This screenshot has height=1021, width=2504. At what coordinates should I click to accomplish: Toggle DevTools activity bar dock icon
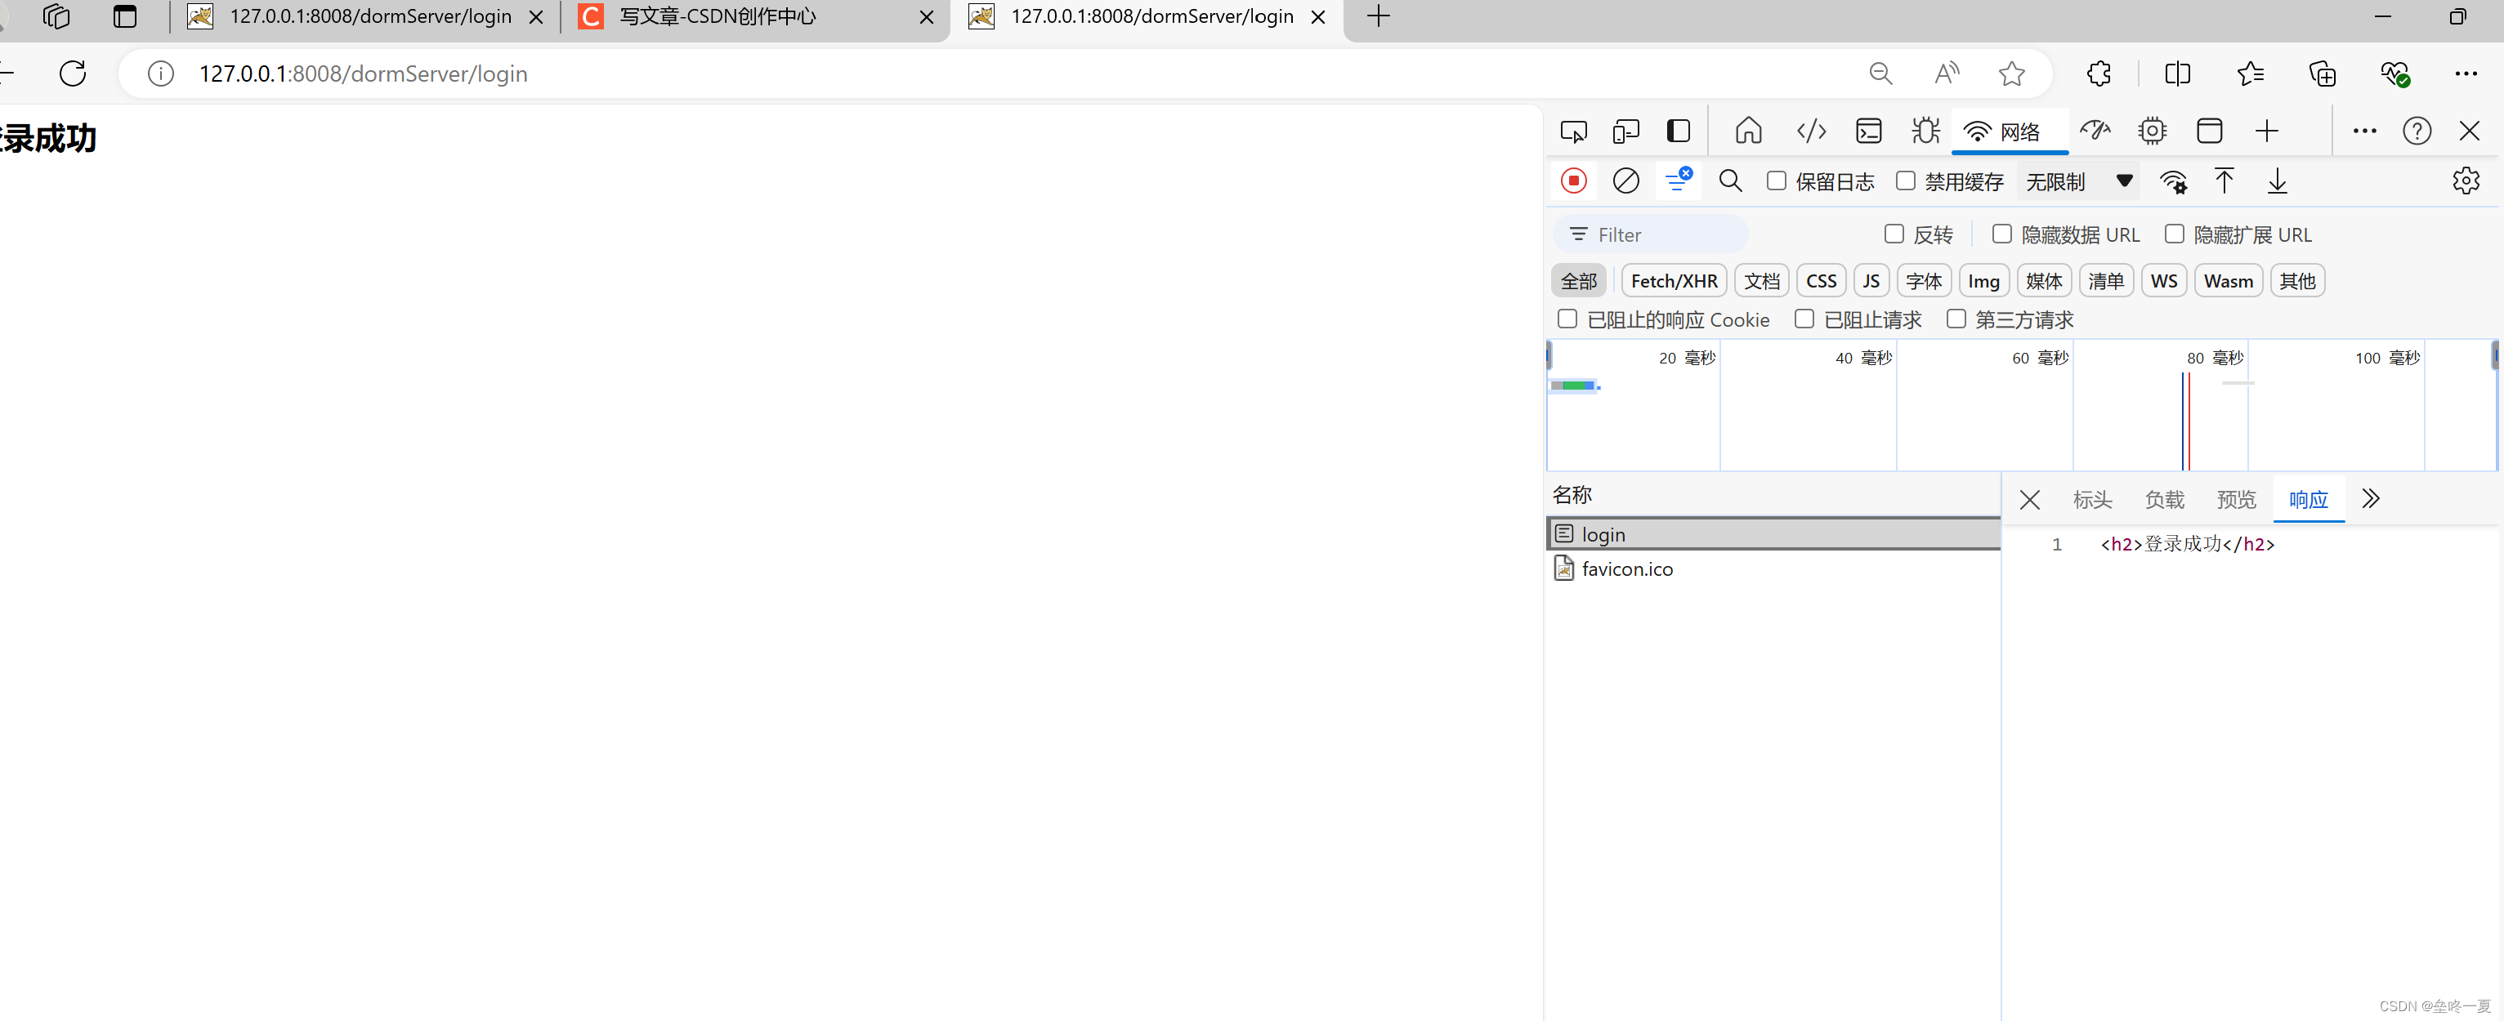(1679, 132)
